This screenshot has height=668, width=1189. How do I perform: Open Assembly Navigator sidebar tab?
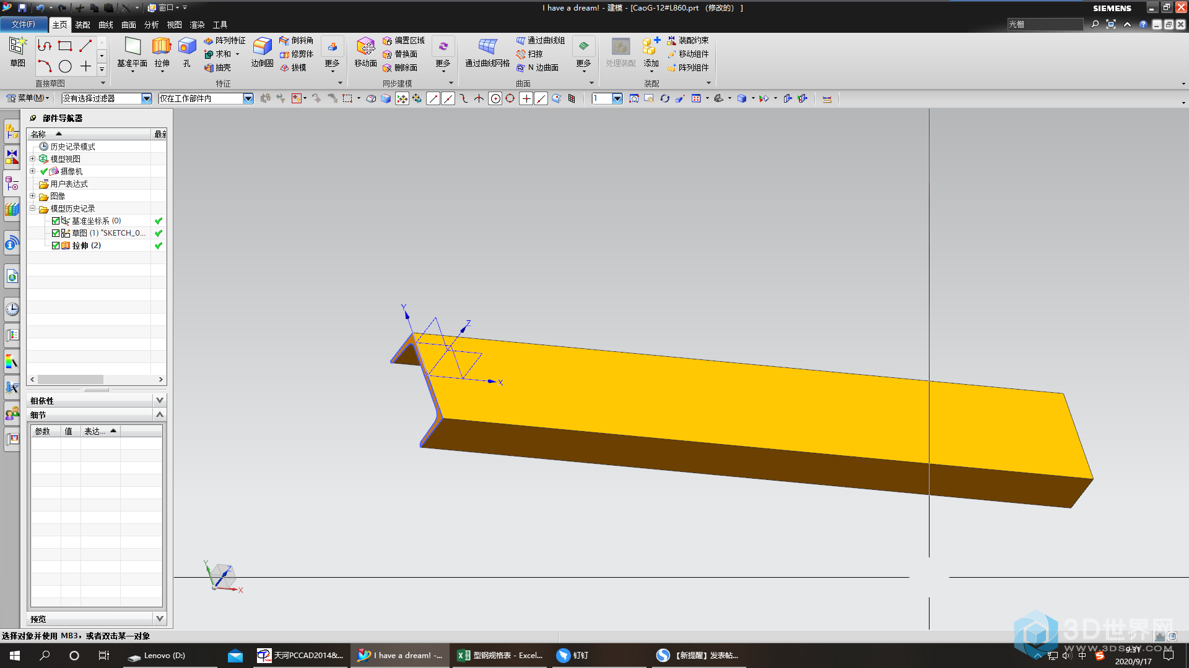pyautogui.click(x=12, y=131)
